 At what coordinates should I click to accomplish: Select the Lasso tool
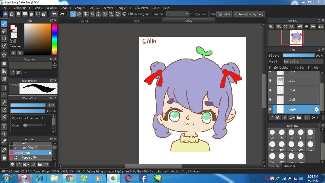(4, 95)
